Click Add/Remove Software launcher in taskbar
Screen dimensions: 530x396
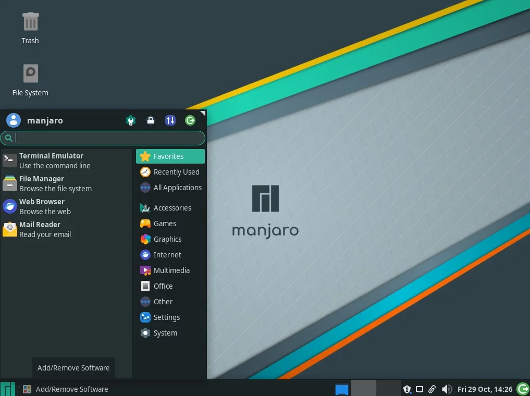pos(66,389)
